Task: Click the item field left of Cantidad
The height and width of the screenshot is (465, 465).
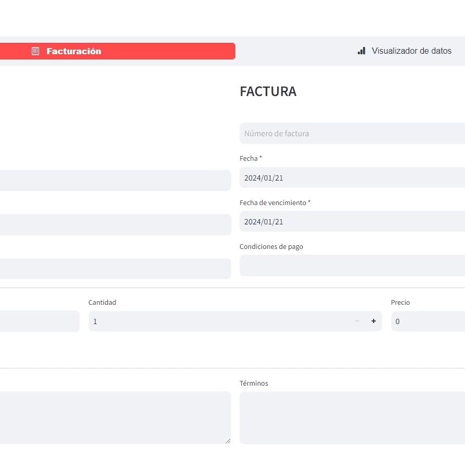Action: (x=40, y=321)
